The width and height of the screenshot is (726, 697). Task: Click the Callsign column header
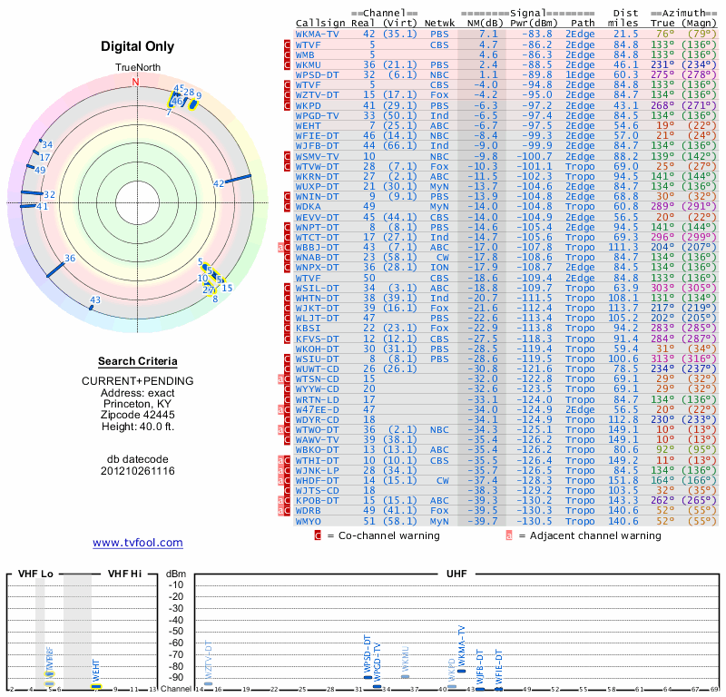320,23
